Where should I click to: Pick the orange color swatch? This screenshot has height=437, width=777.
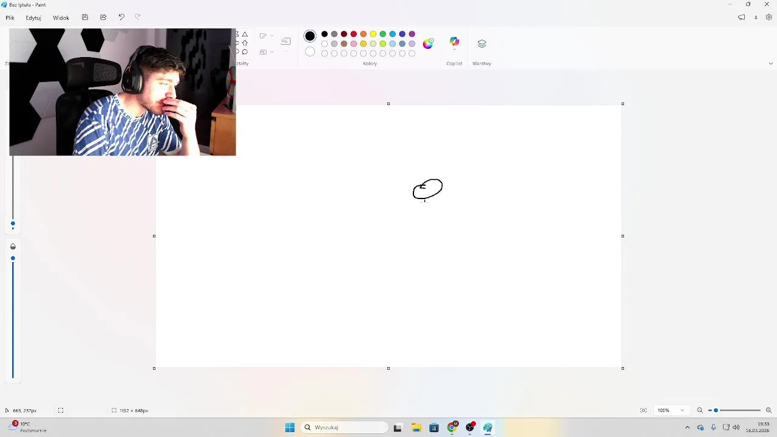pyautogui.click(x=364, y=34)
